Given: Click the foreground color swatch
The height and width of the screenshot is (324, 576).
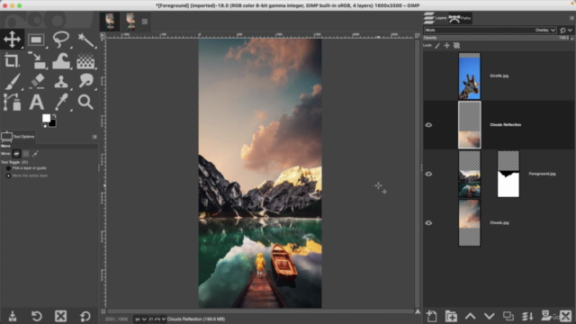Looking at the screenshot, I should (x=46, y=118).
